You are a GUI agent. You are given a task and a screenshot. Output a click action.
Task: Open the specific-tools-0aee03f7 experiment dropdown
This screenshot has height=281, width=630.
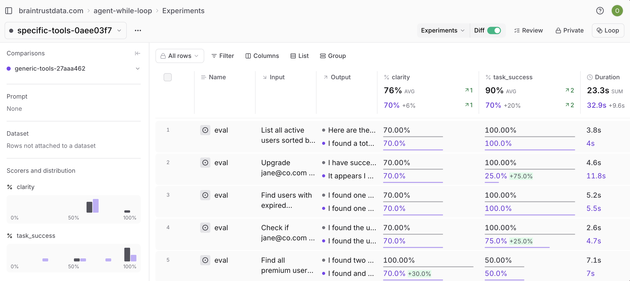(66, 30)
